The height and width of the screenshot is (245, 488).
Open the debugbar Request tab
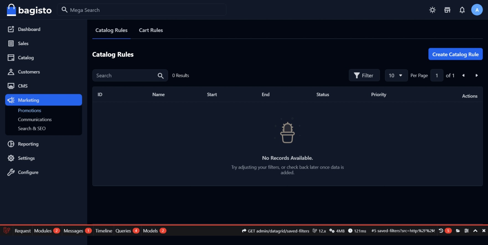pyautogui.click(x=23, y=231)
